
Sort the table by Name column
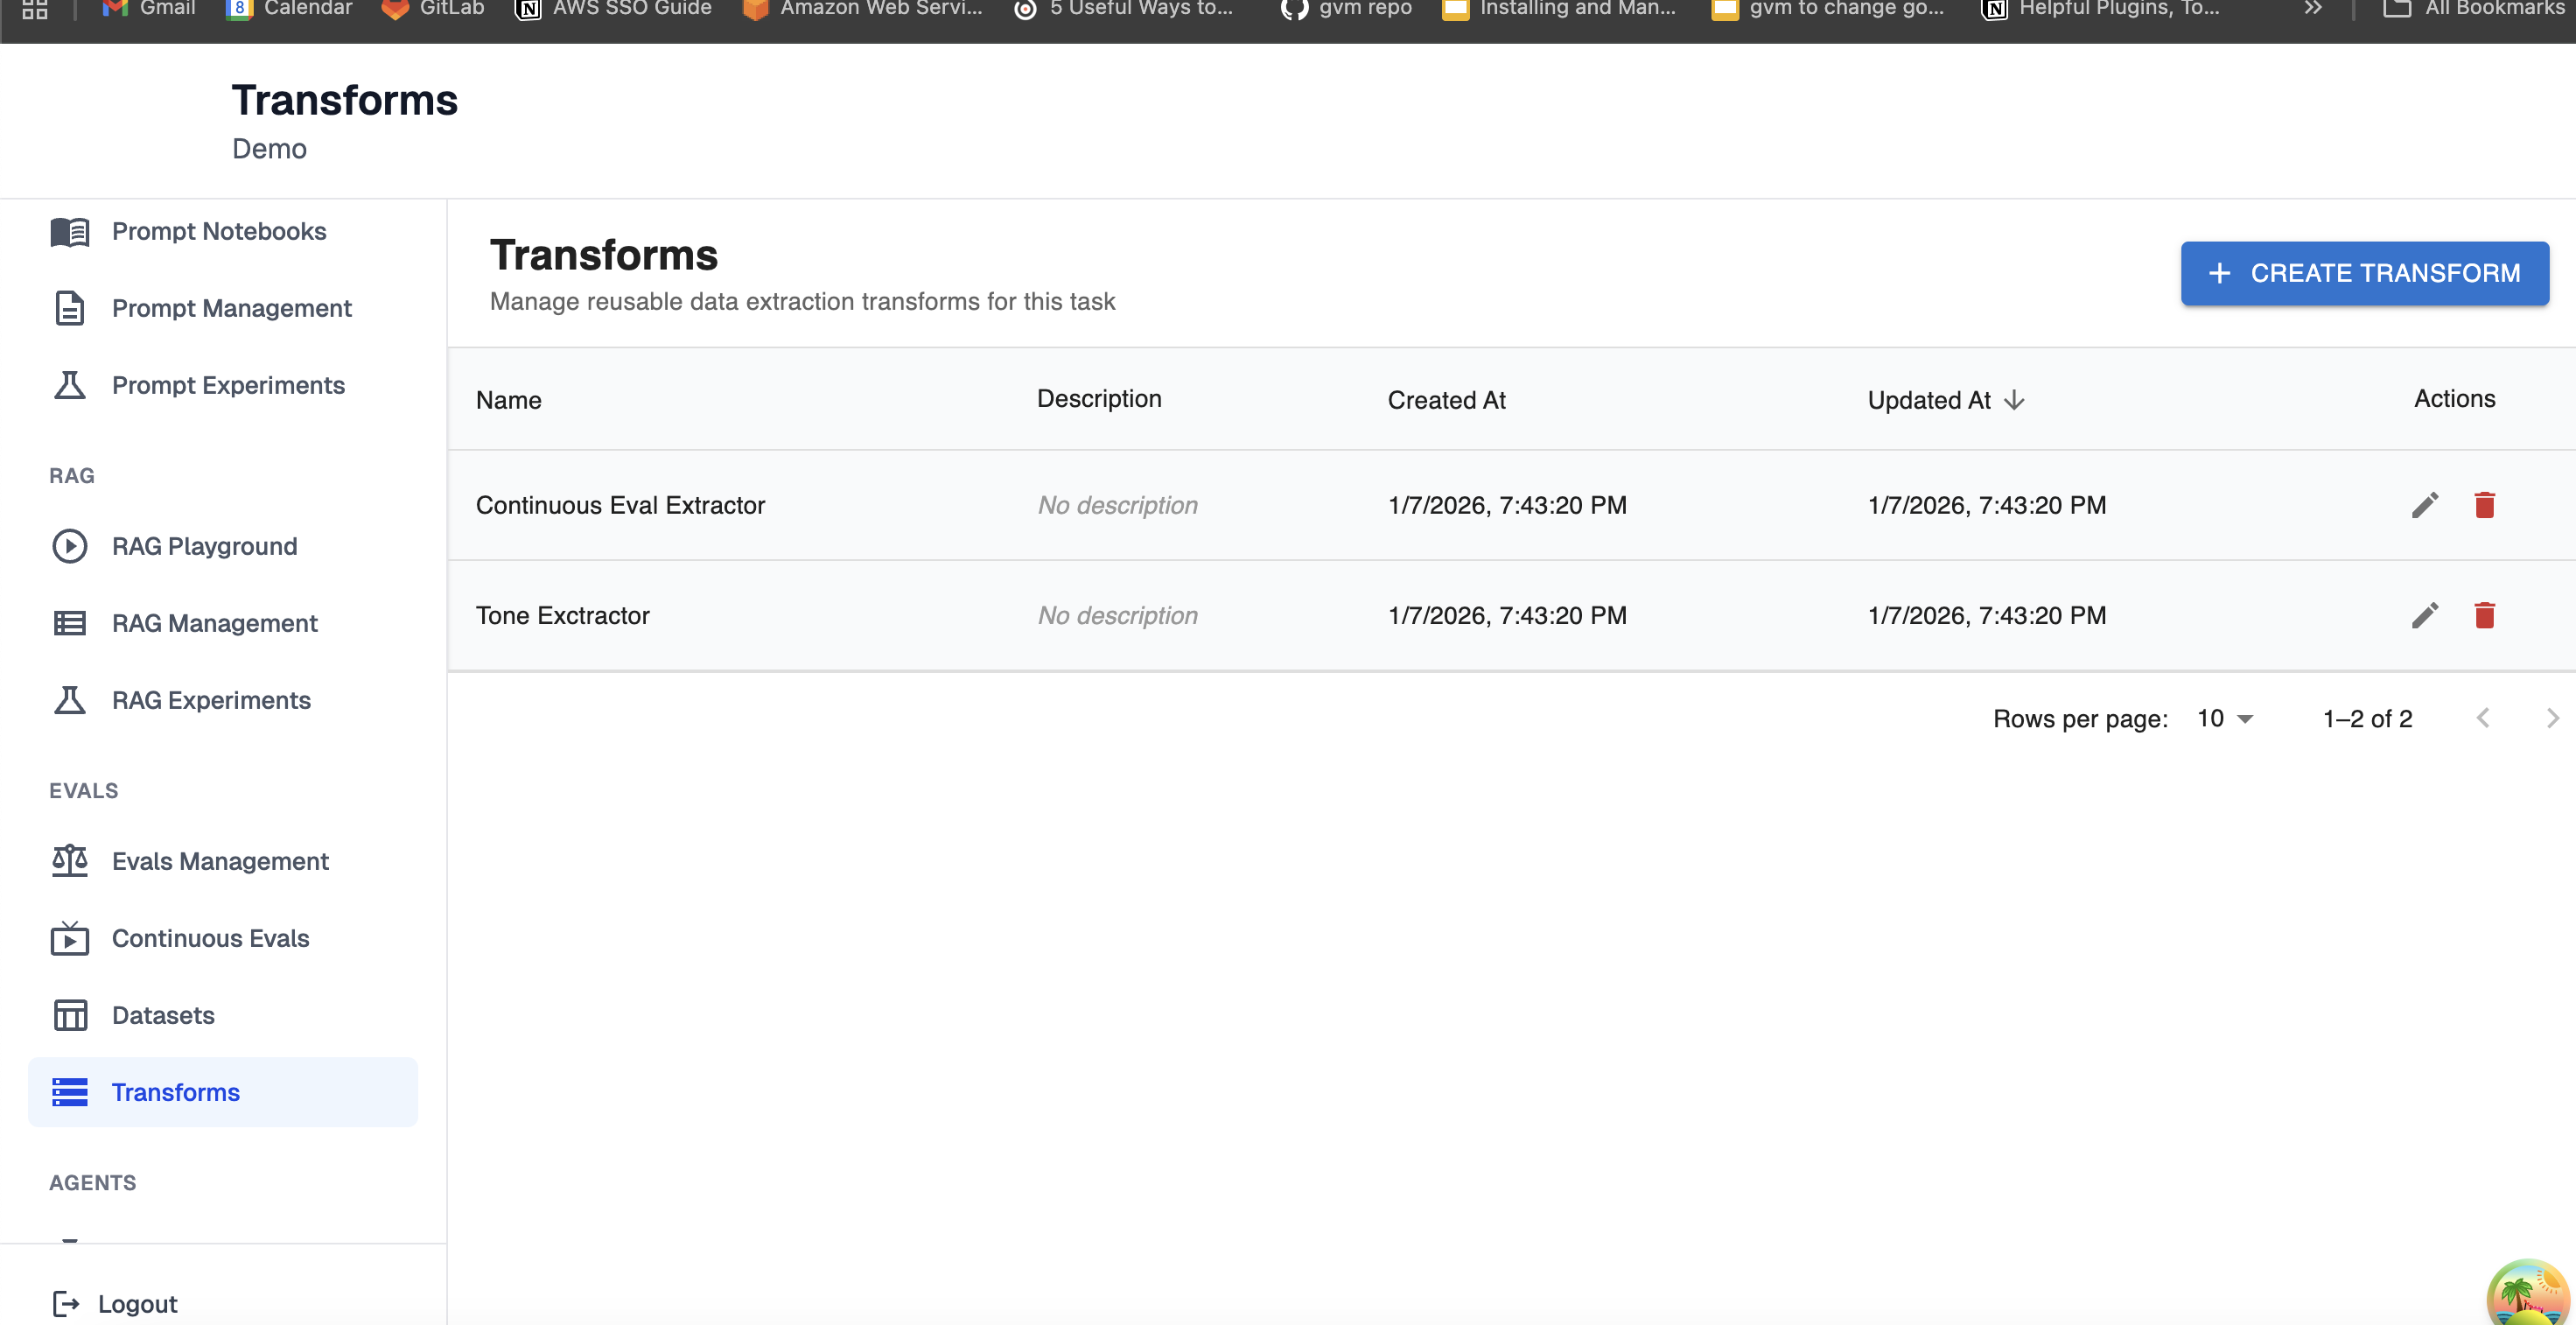(x=508, y=400)
